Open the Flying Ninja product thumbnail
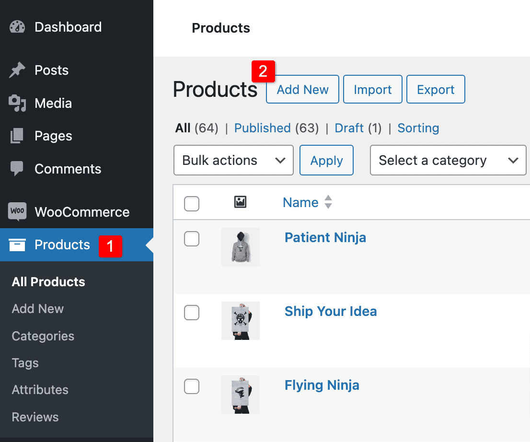 [240, 395]
